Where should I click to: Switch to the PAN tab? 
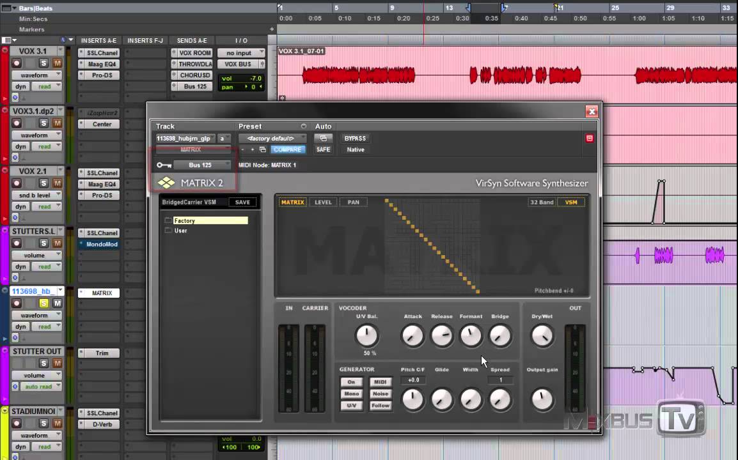pos(354,203)
